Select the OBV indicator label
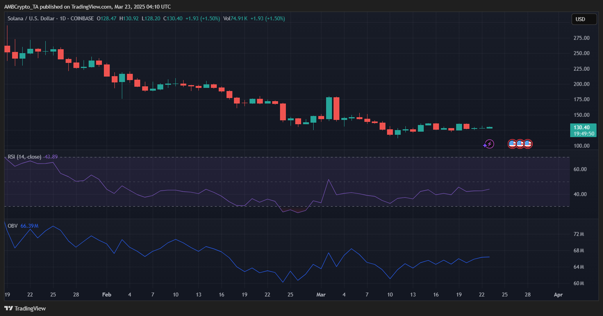 12,226
